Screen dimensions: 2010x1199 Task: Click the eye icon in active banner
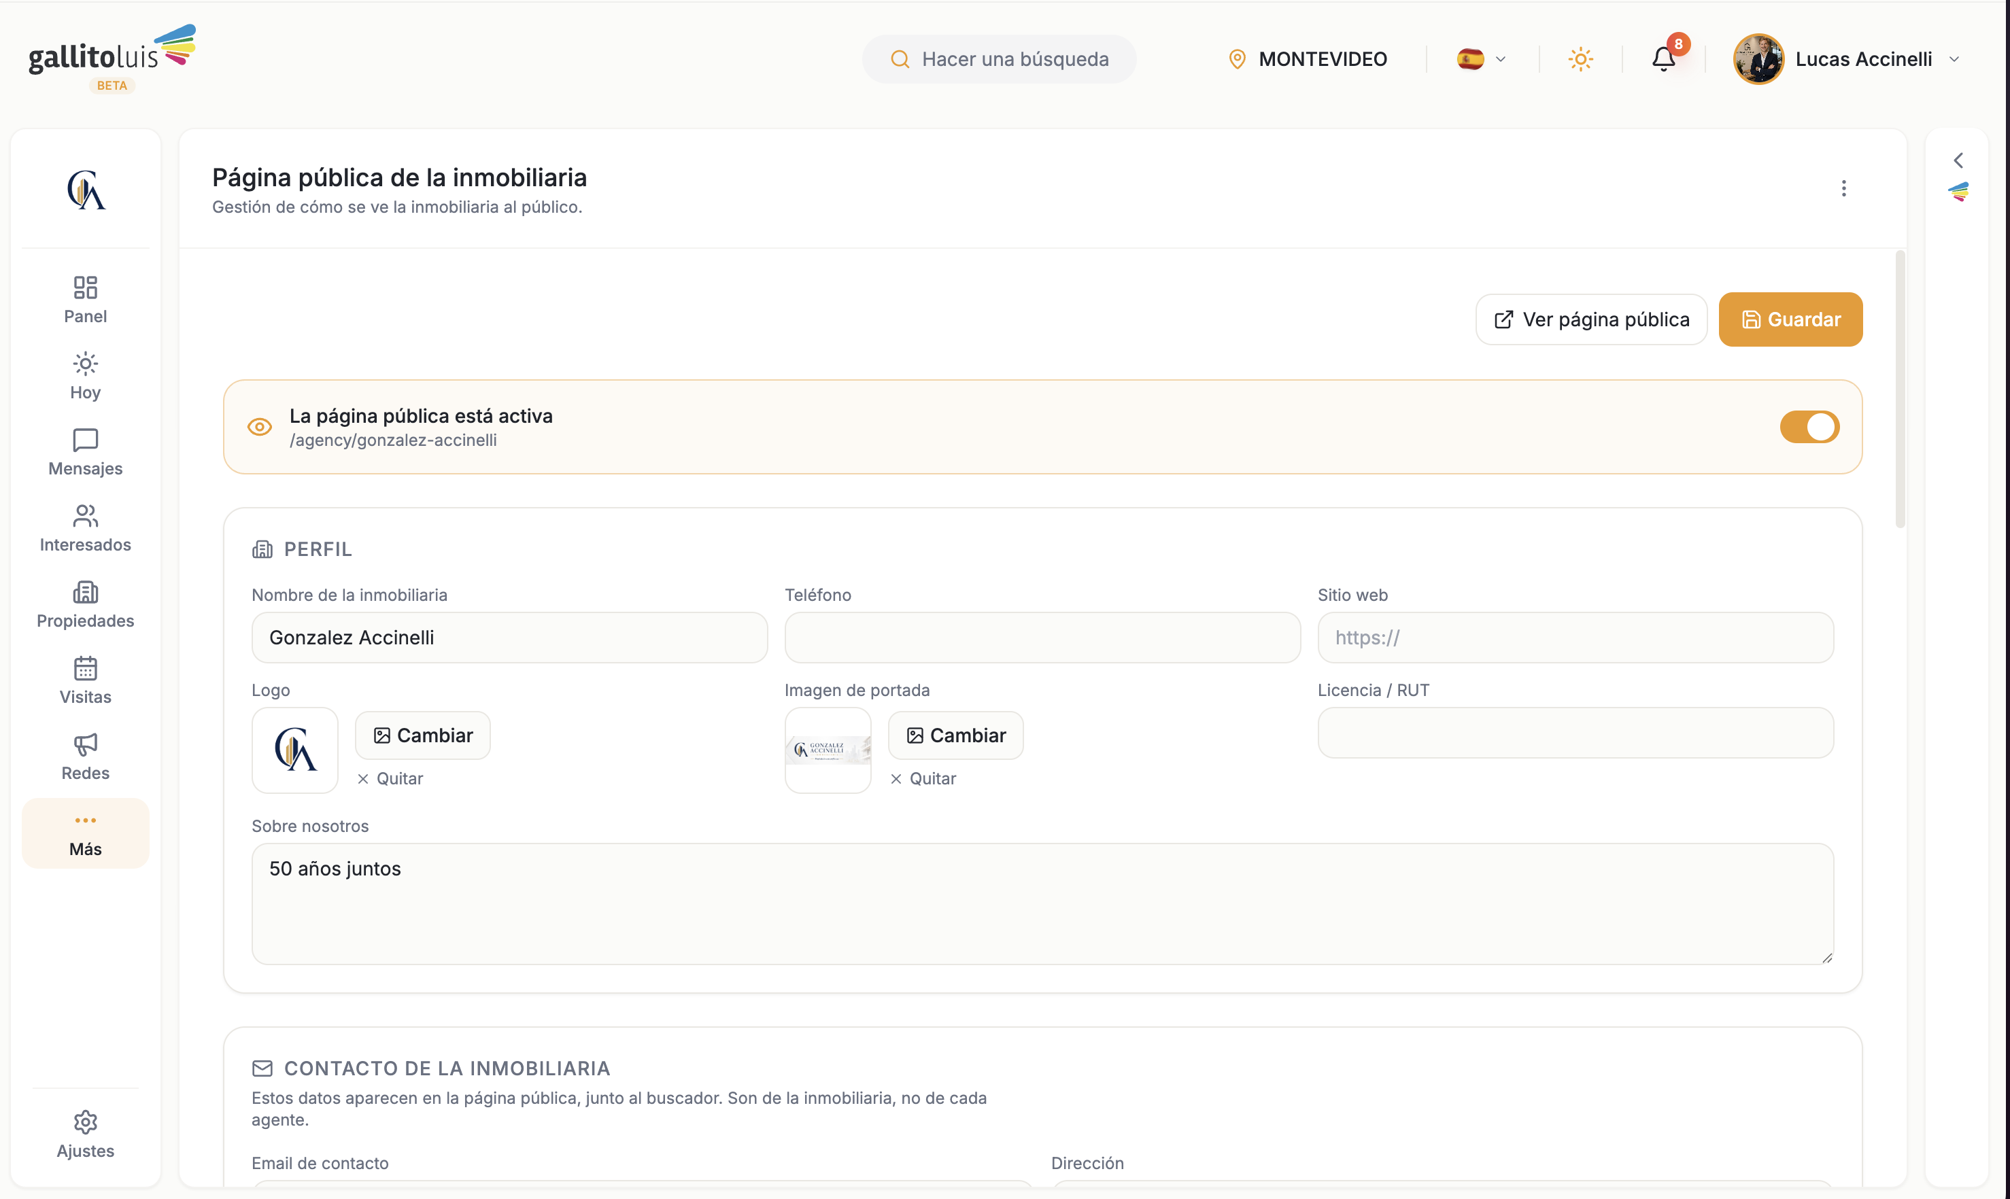(260, 427)
